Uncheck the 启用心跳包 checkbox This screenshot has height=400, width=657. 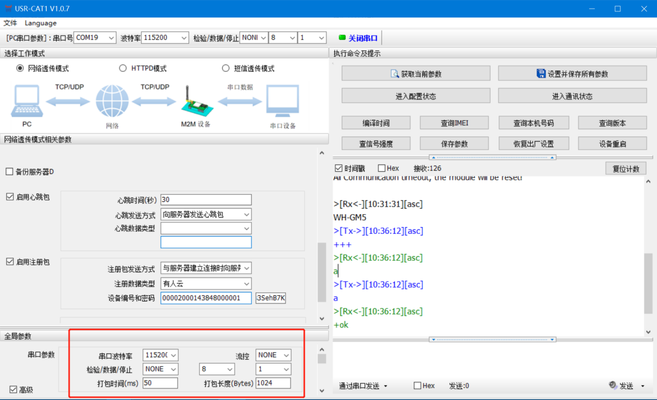coord(10,197)
